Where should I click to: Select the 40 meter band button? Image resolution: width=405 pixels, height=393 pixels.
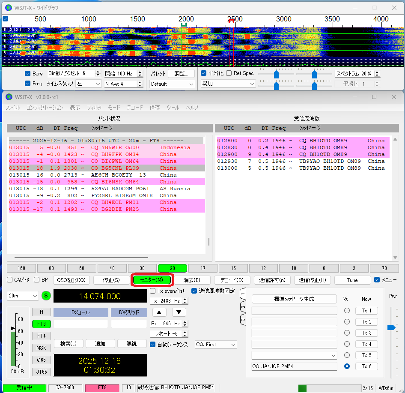112,268
